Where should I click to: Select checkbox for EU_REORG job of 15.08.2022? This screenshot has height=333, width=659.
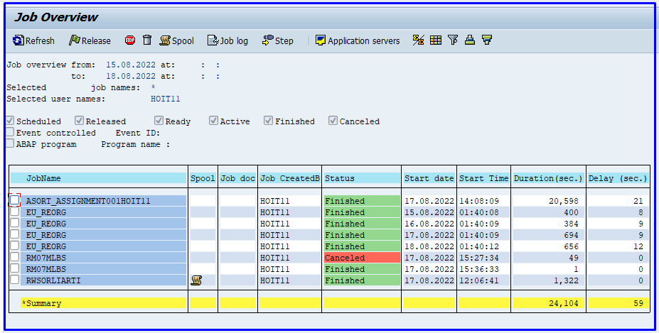pos(15,211)
